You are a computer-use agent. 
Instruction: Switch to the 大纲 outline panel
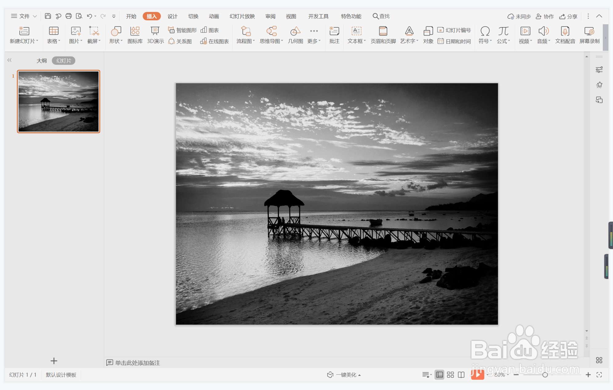(42, 61)
